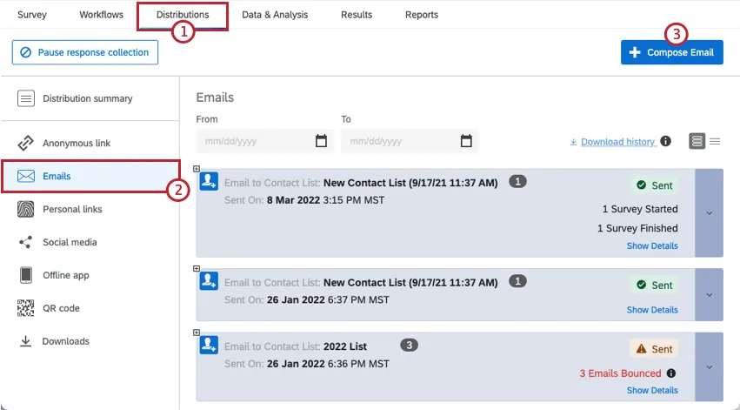740x410 pixels.
Task: Click the Offline app tablet icon
Action: coord(26,275)
